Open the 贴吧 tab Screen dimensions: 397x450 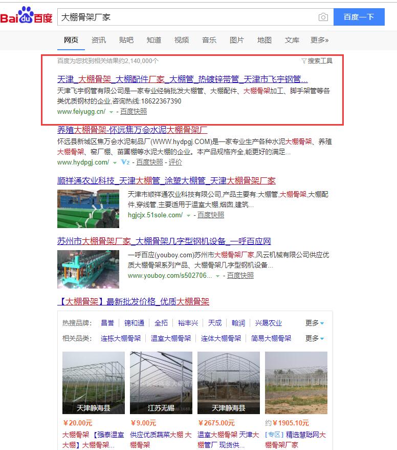click(126, 40)
